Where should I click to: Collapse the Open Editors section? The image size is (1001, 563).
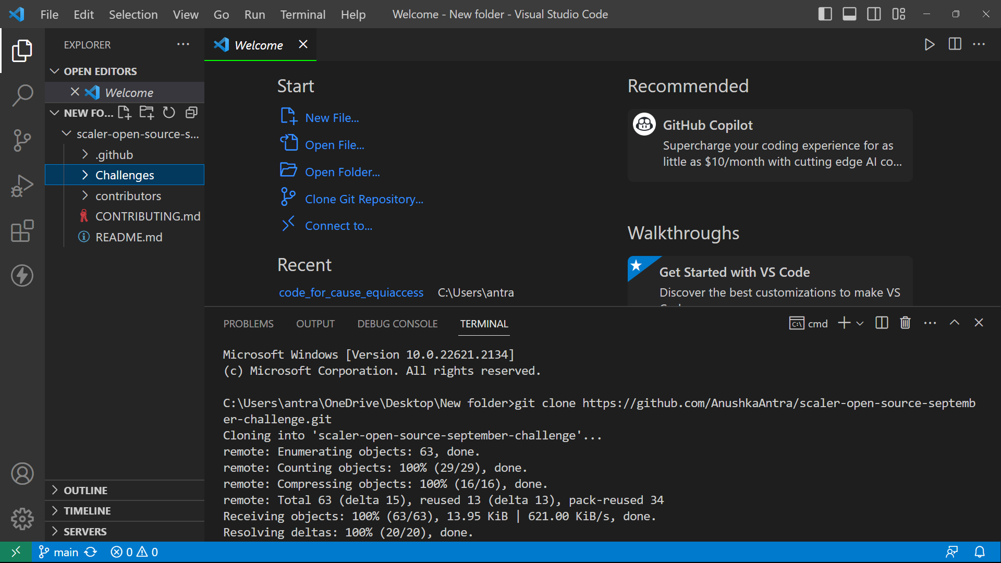tap(55, 71)
